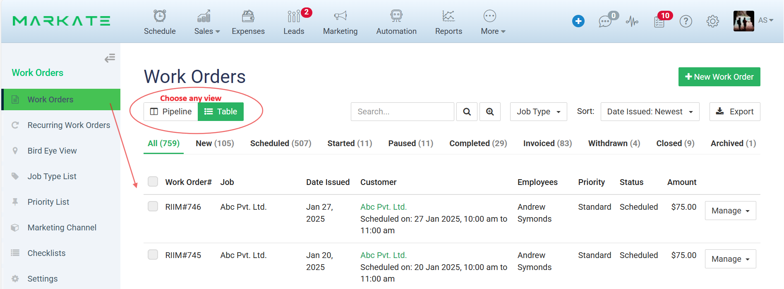
Task: Open the Leads icon with badge 2
Action: (x=294, y=16)
